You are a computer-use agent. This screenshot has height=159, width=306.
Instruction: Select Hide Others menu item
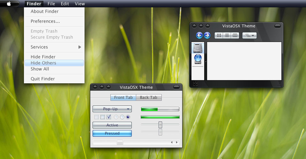(54, 63)
